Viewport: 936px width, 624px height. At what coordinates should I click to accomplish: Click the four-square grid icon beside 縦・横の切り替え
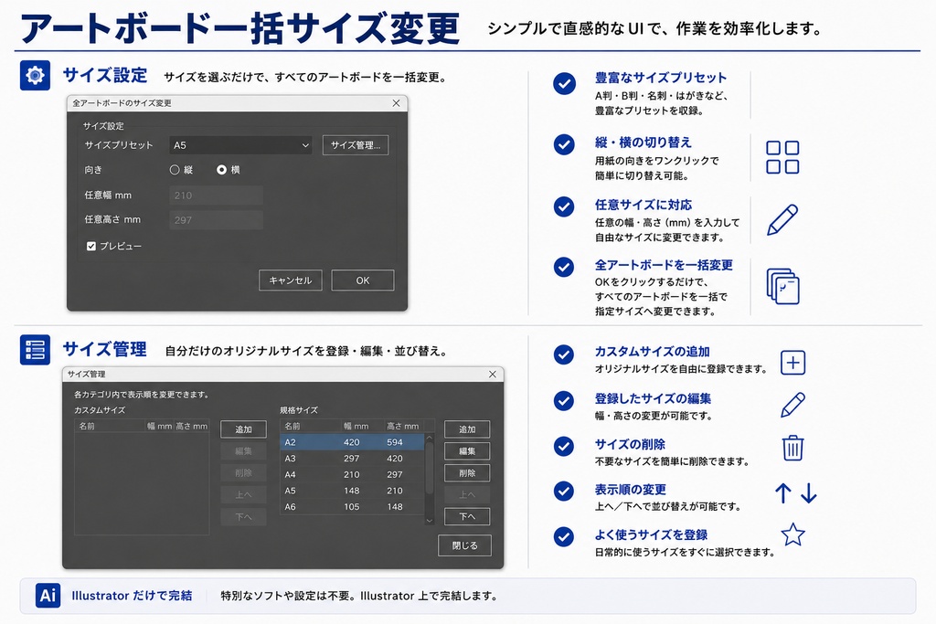coord(782,157)
